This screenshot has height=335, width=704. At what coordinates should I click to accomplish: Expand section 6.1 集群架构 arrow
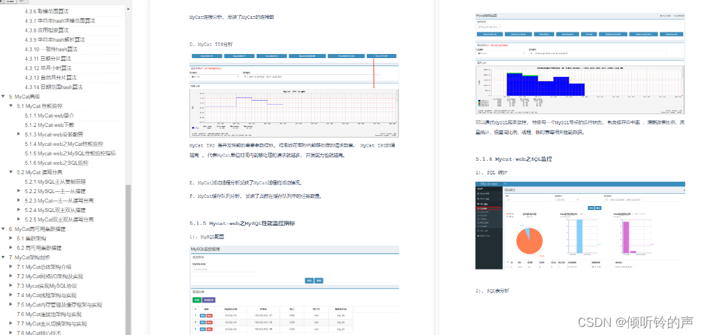coord(11,238)
